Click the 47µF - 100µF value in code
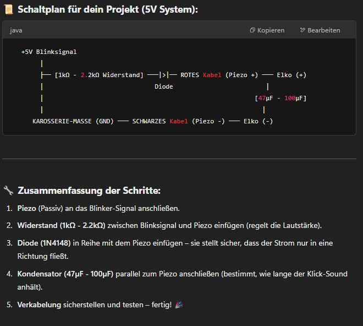 pos(280,98)
